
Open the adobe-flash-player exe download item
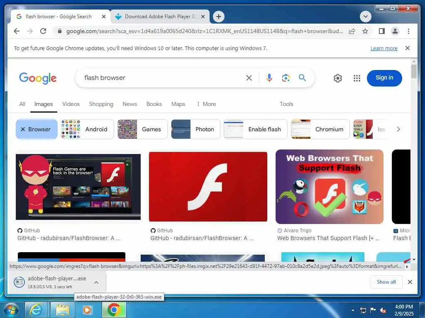56,282
